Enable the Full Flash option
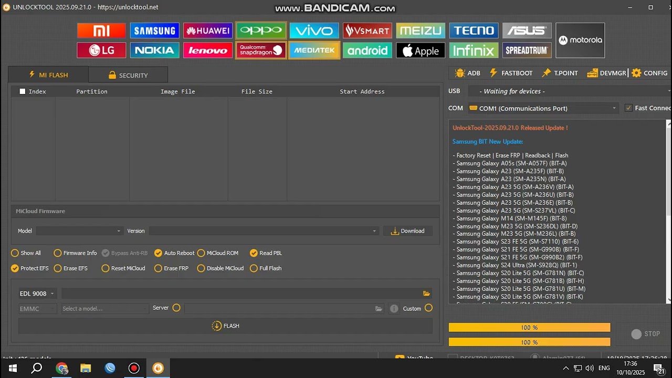This screenshot has height=378, width=672. 266,268
